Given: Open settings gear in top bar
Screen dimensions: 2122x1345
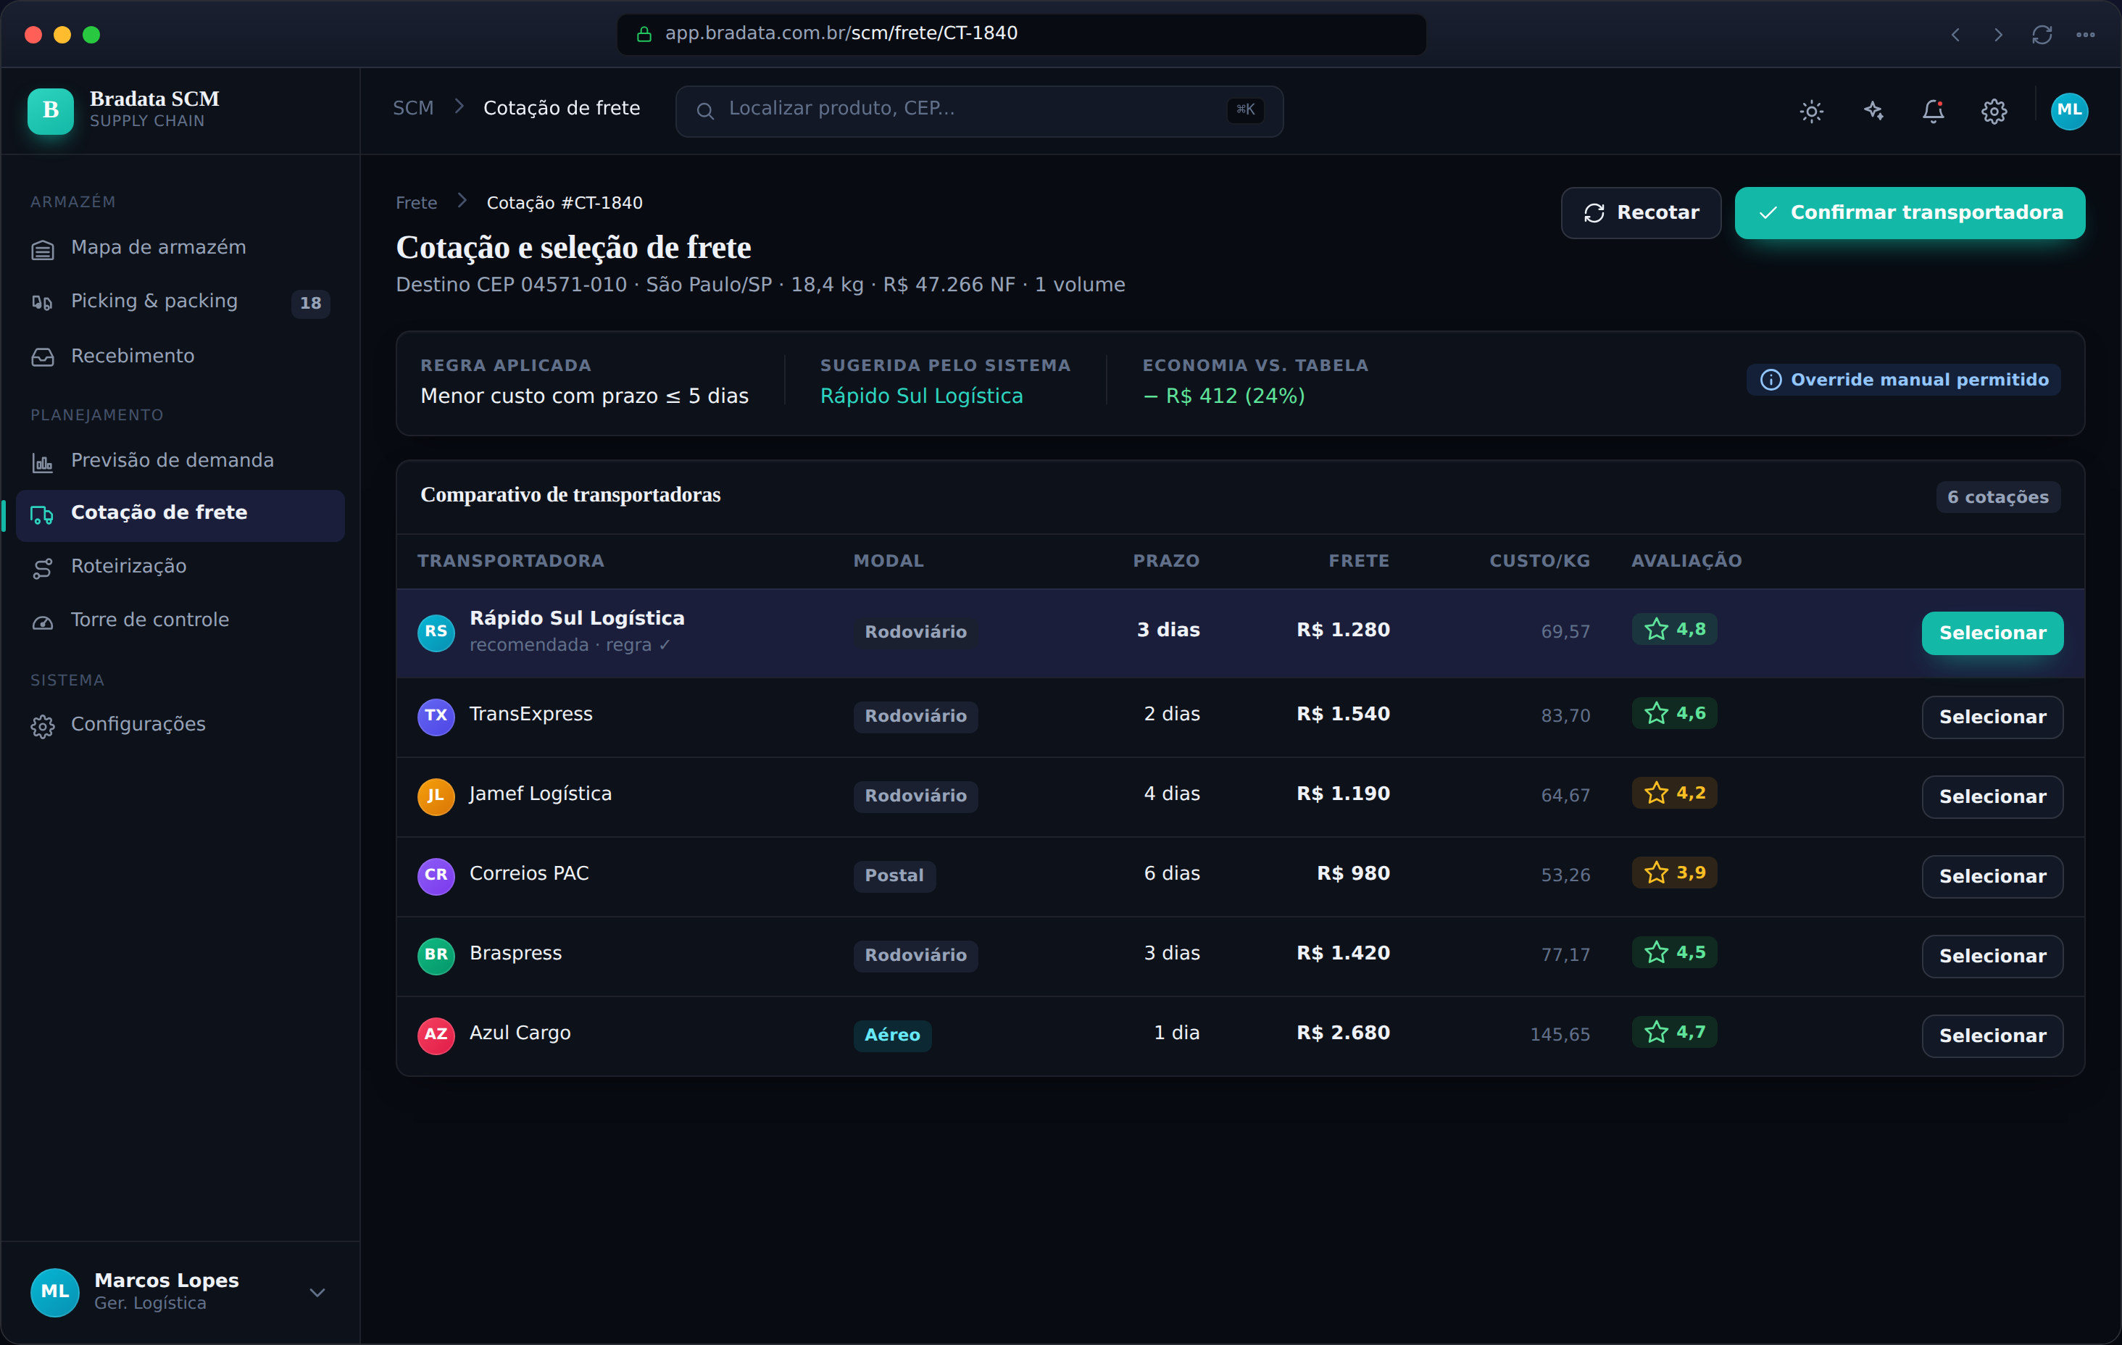Looking at the screenshot, I should (x=1994, y=111).
